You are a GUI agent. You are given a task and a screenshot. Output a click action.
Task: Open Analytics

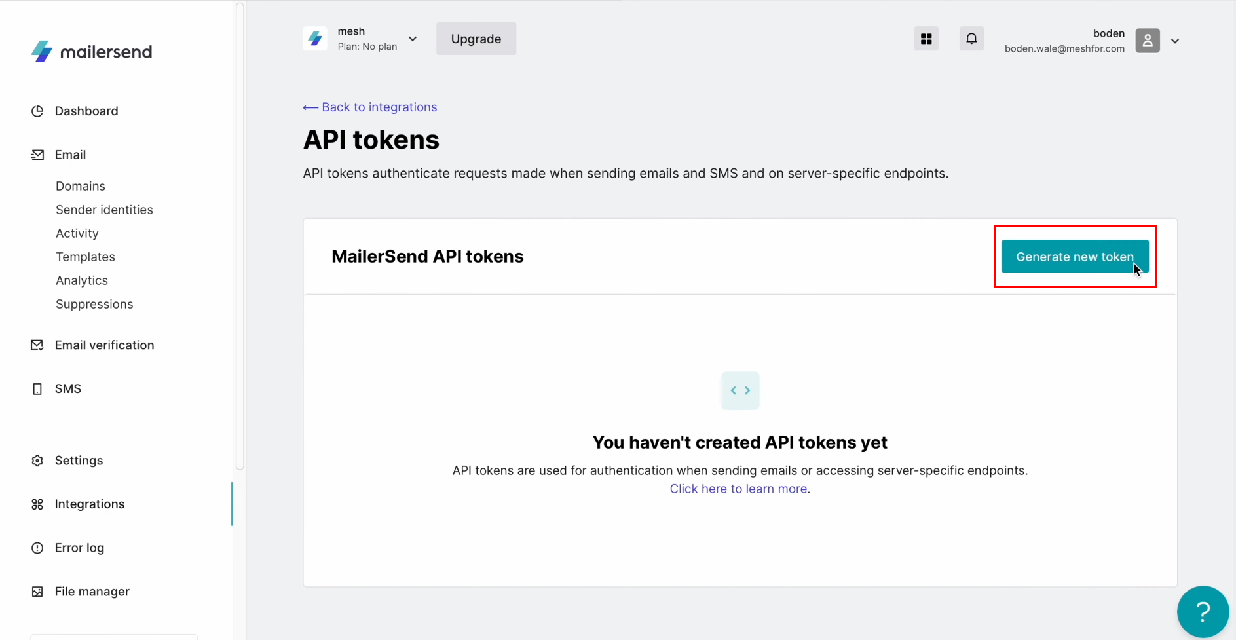(x=82, y=280)
